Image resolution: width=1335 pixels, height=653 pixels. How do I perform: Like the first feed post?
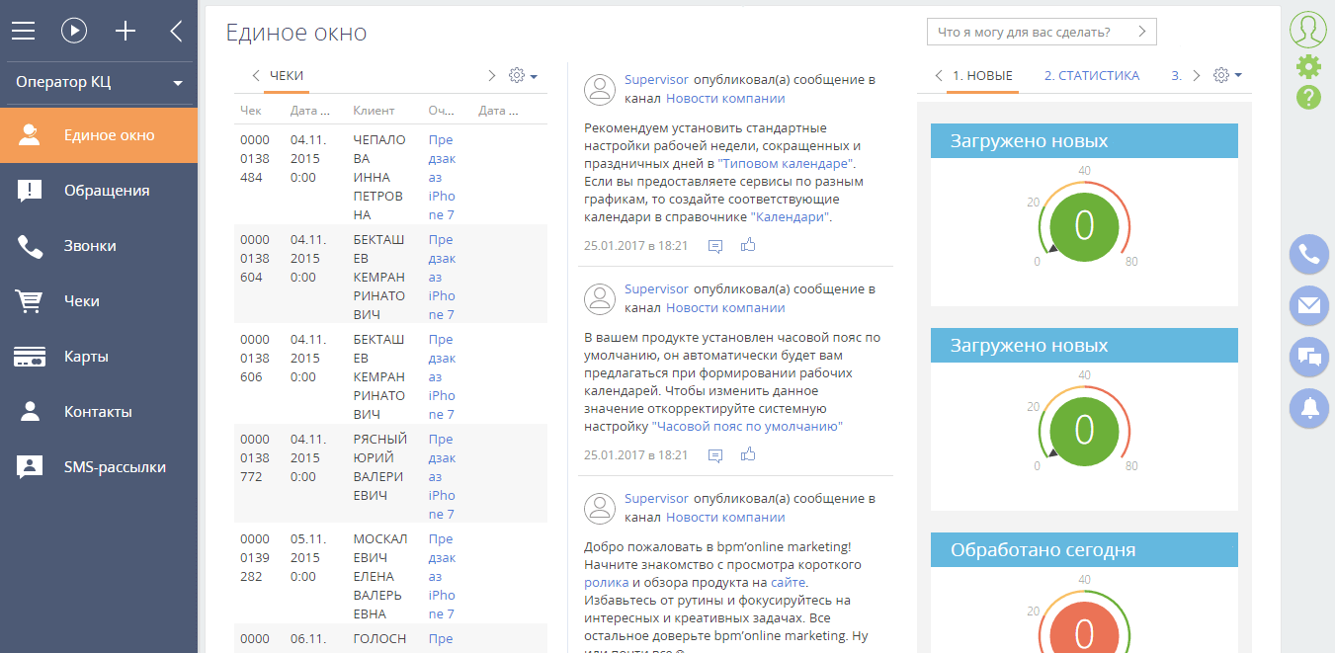pyautogui.click(x=748, y=245)
